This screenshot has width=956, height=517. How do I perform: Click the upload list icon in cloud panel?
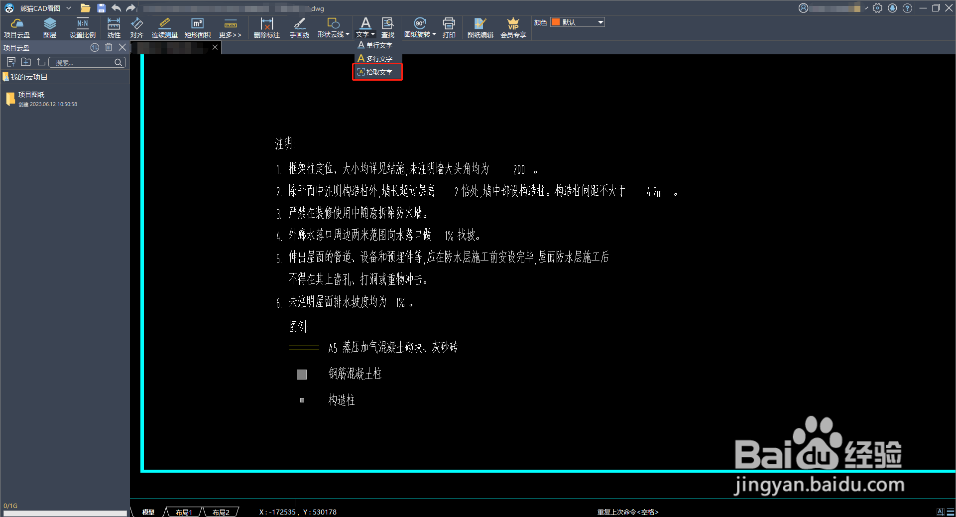point(11,62)
